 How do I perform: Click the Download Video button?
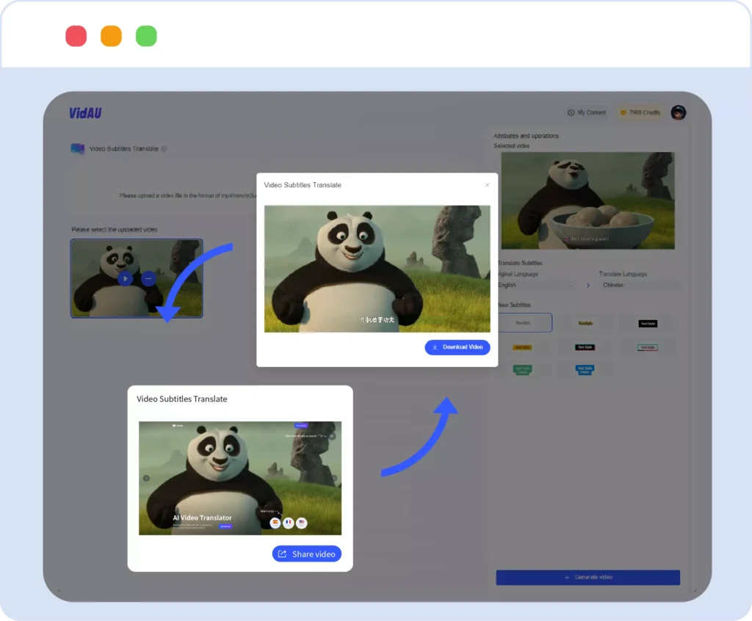457,346
